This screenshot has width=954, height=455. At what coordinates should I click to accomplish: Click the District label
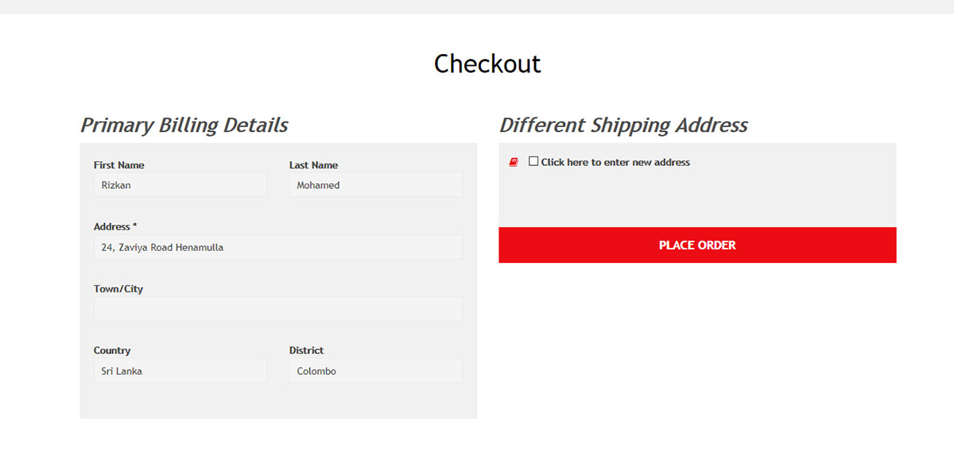[306, 351]
